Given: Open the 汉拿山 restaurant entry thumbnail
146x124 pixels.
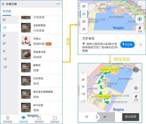Looking at the screenshot, I should click(26, 41).
